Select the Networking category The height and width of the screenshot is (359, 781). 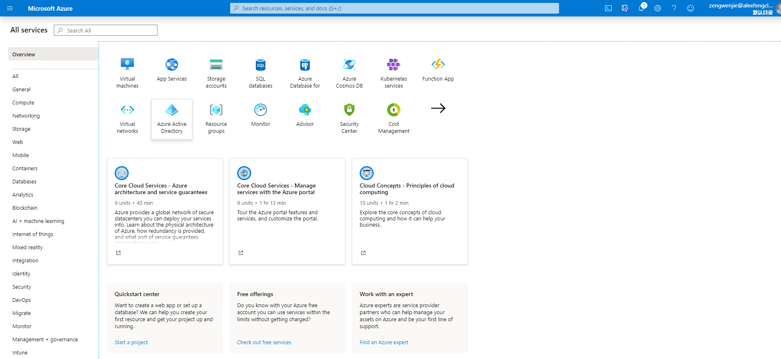pos(26,116)
